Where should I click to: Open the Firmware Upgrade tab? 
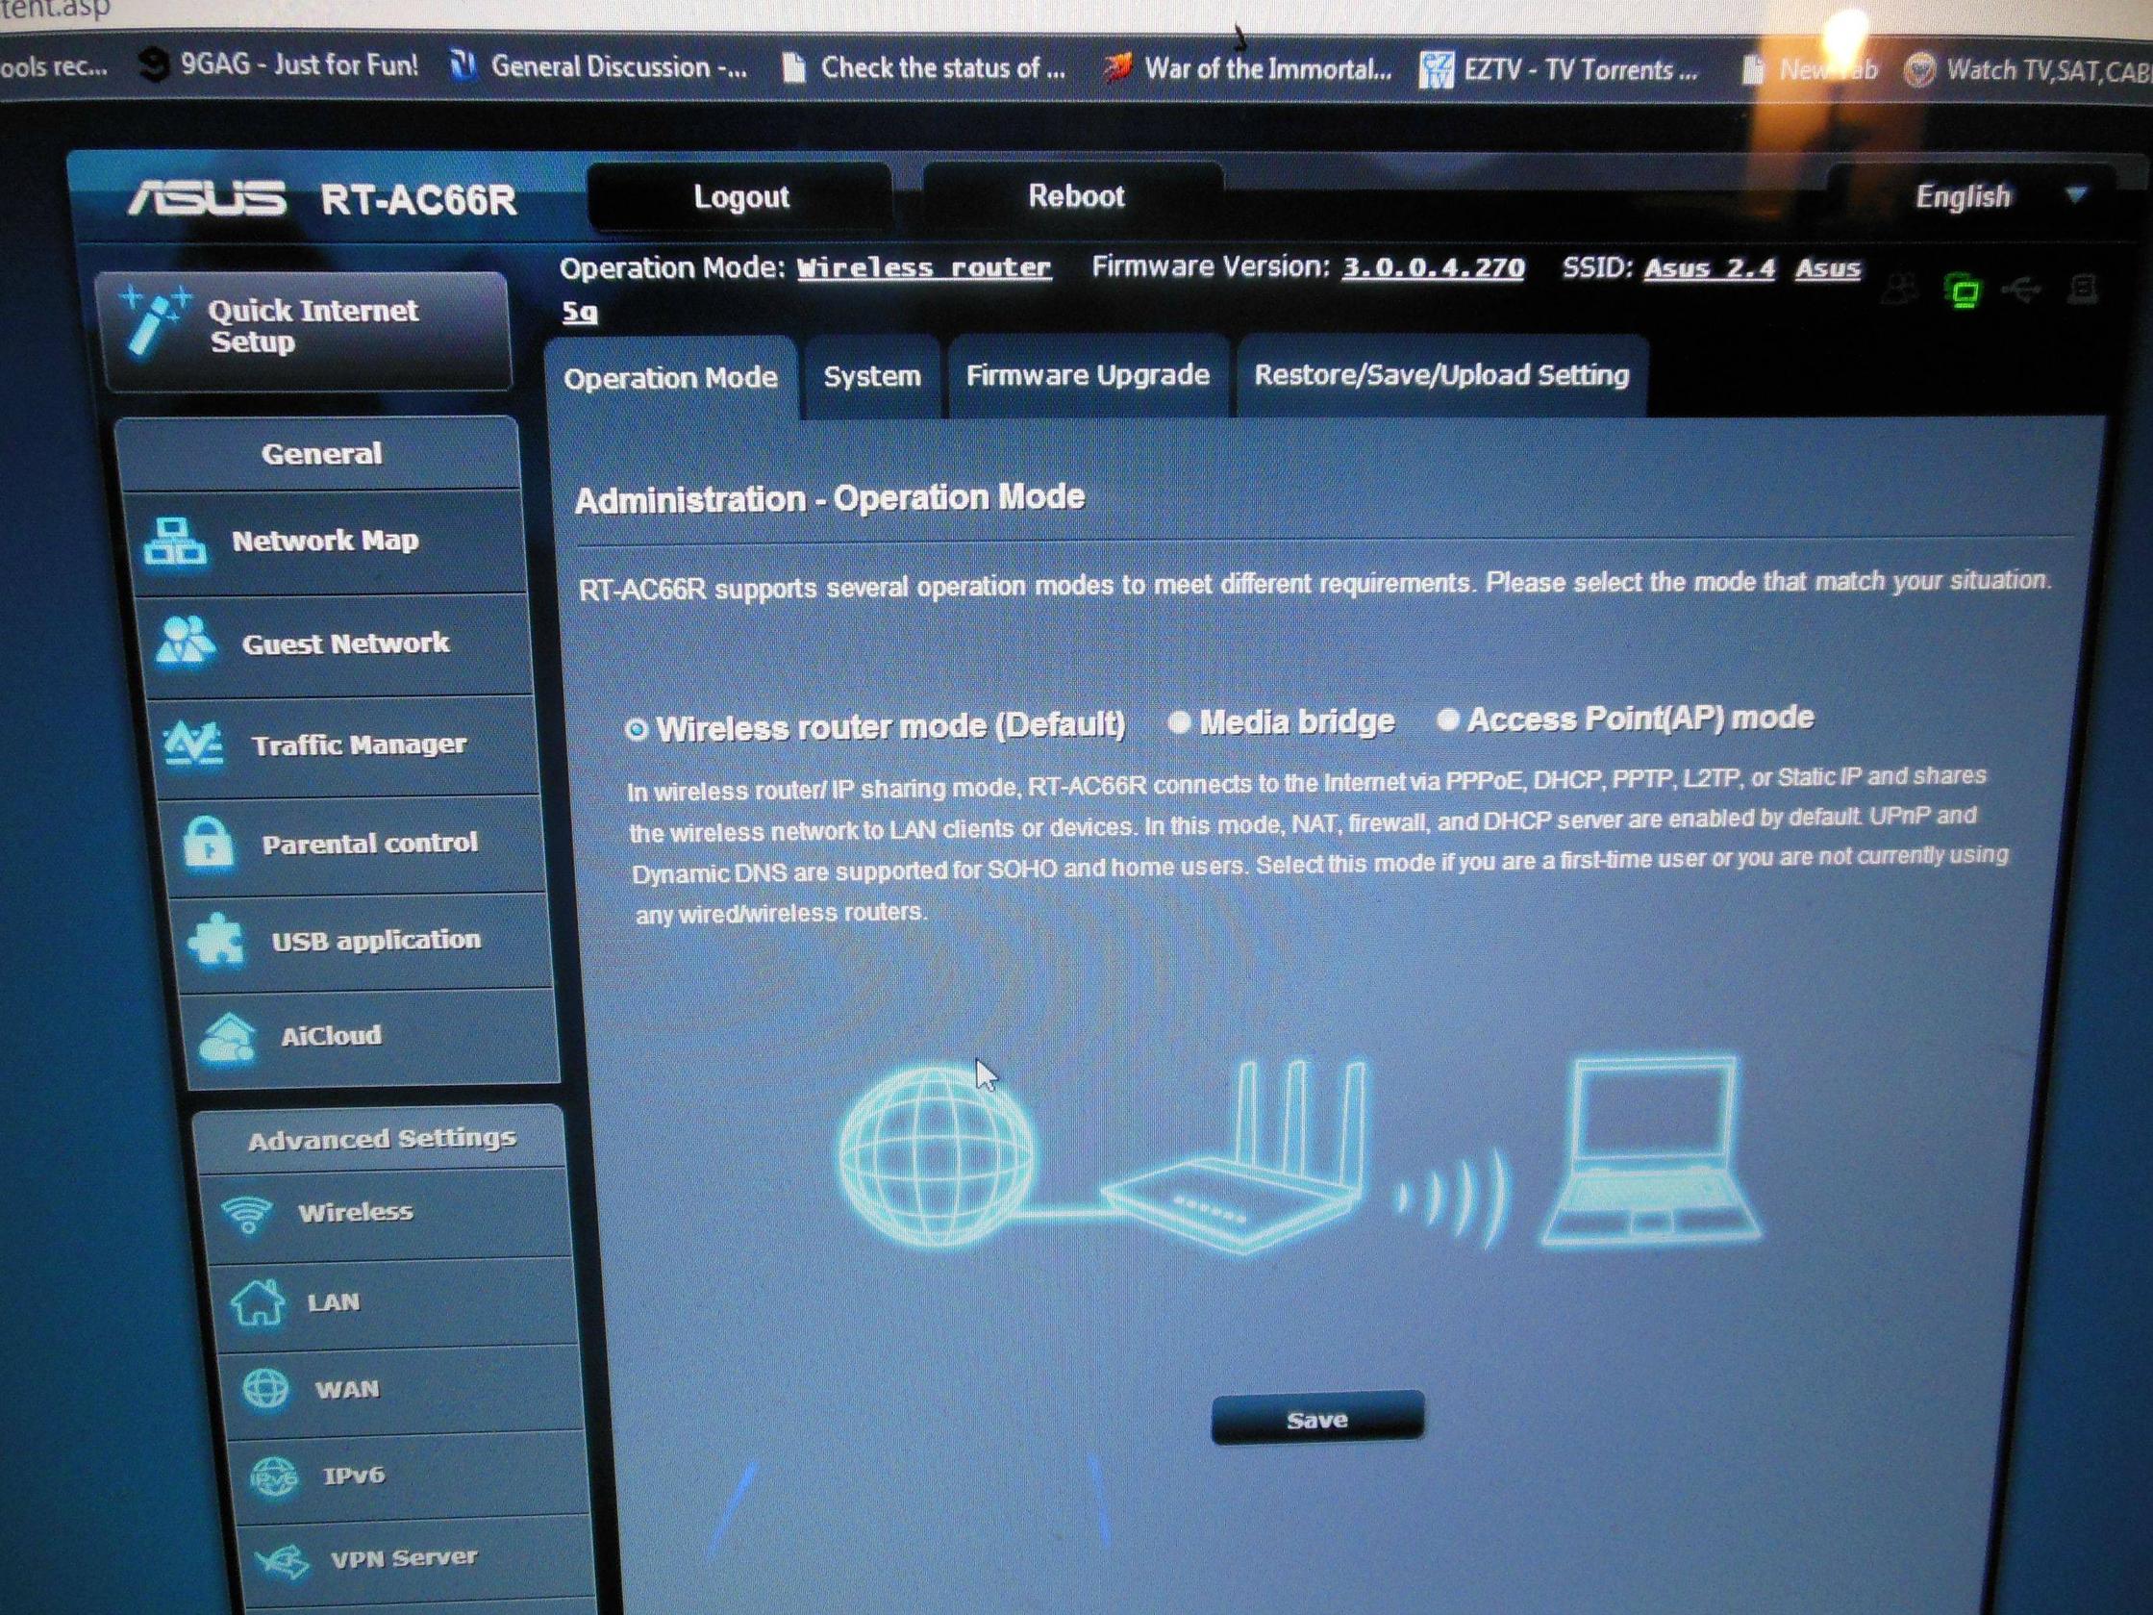[1088, 376]
